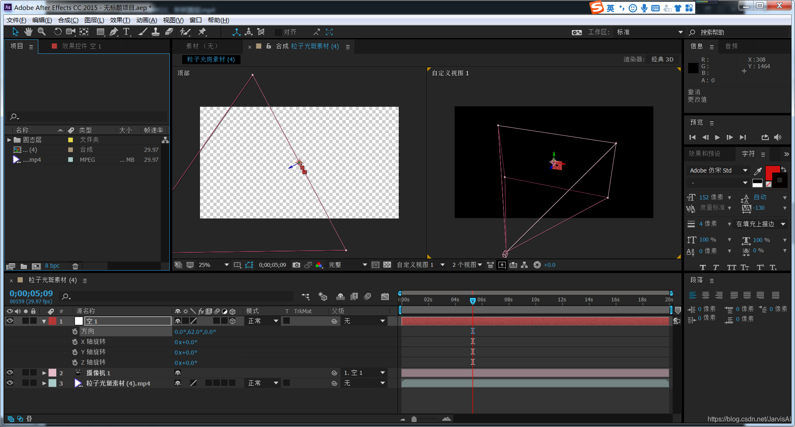This screenshot has height=427, width=795.
Task: Click the current time indicator in timeline
Action: 472,301
